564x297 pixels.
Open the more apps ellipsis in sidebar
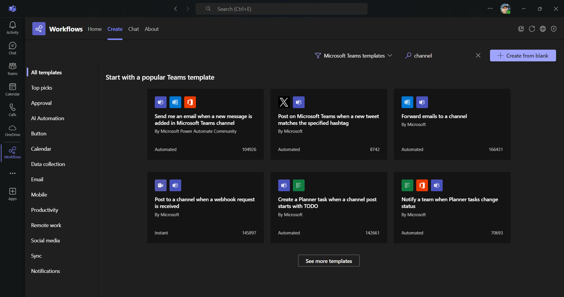(x=12, y=173)
